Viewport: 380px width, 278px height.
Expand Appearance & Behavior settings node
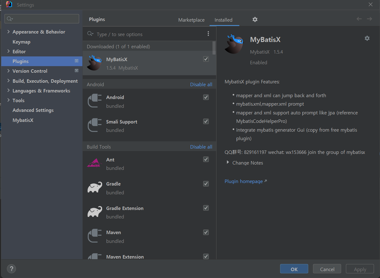[8, 32]
